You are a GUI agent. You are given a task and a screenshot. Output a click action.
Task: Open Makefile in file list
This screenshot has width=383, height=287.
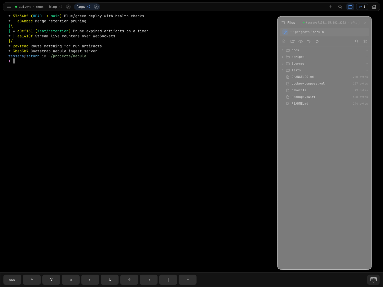[x=325, y=90]
